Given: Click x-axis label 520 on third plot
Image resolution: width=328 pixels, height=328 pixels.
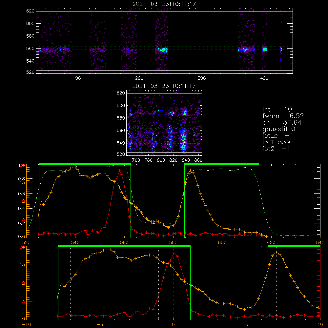Looking at the screenshot, I should (26, 242).
